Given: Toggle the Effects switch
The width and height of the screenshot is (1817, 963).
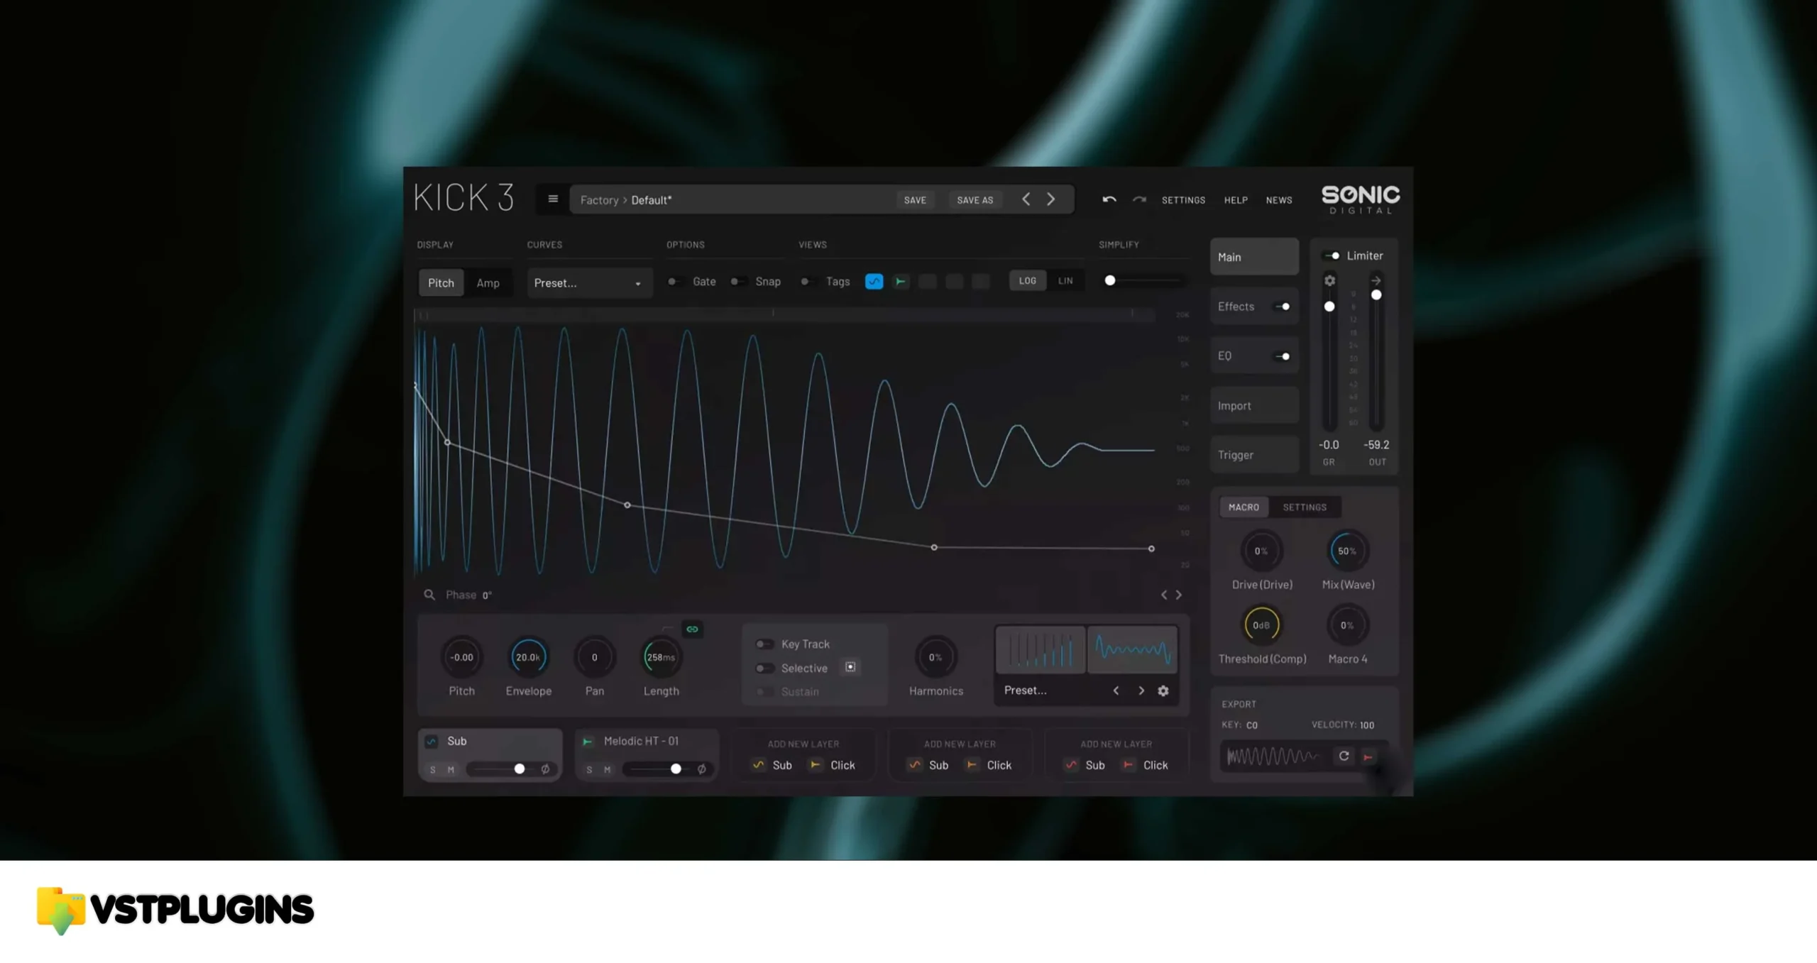Looking at the screenshot, I should 1282,307.
